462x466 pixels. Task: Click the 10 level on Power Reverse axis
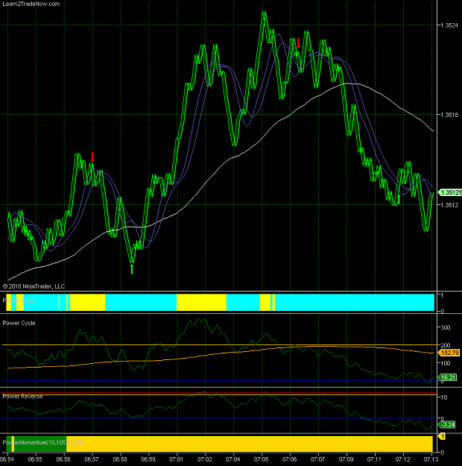(x=444, y=397)
